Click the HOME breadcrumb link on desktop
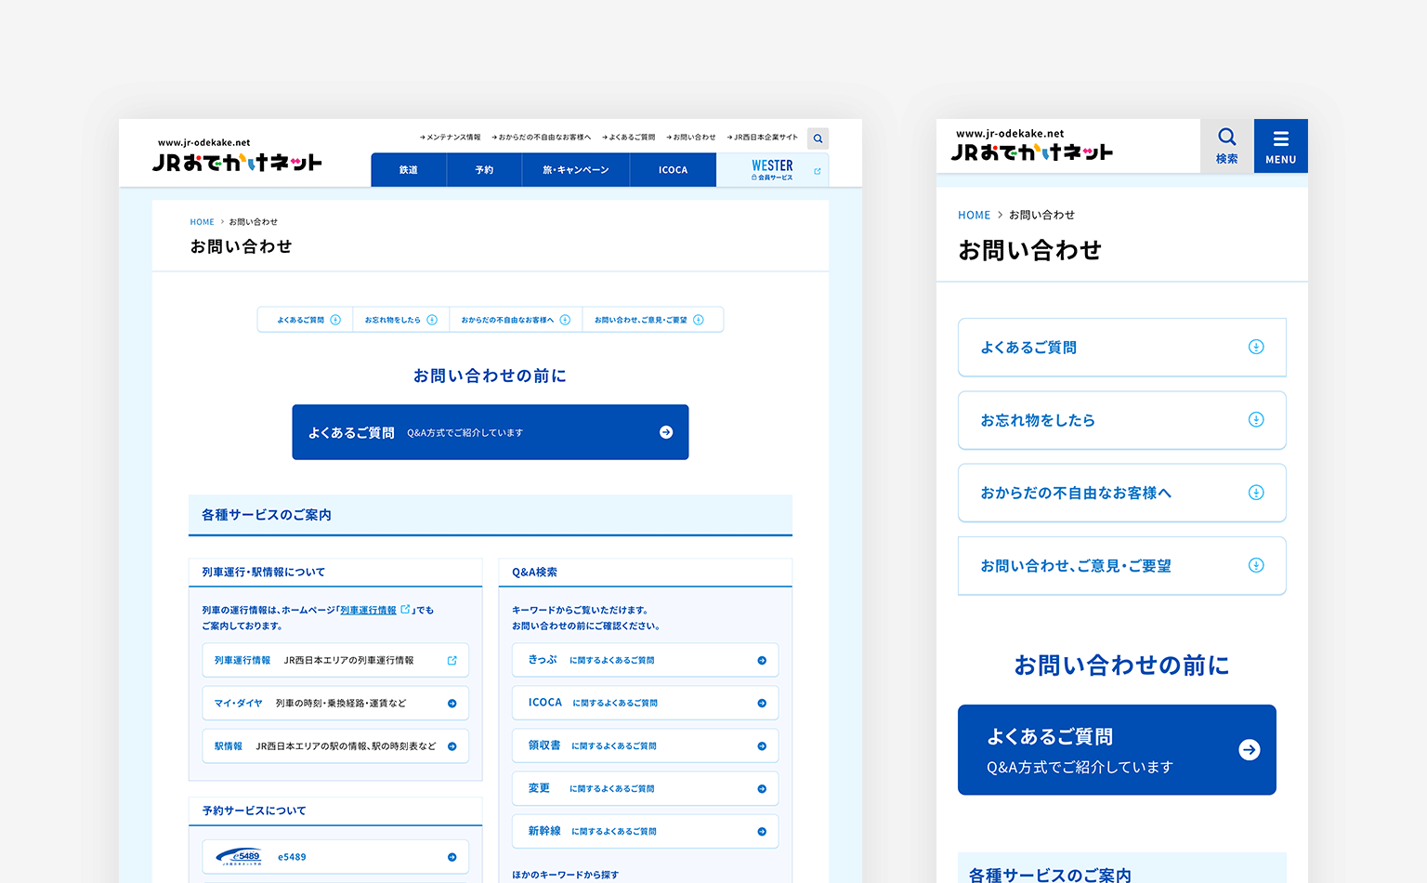This screenshot has height=883, width=1427. point(202,222)
